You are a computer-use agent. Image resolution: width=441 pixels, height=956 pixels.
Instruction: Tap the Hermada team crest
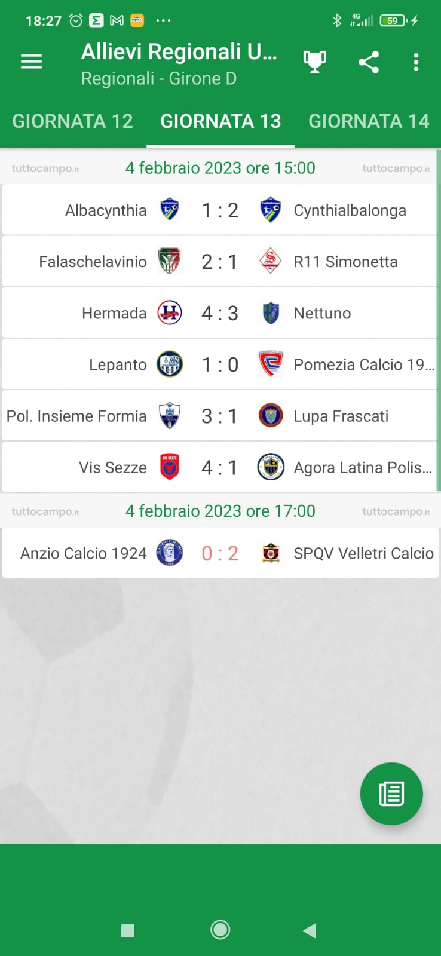click(169, 312)
